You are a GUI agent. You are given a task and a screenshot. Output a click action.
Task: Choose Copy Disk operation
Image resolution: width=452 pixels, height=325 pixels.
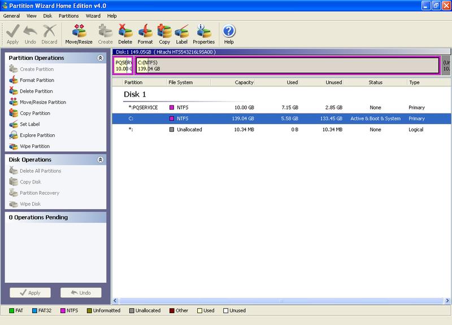pyautogui.click(x=25, y=182)
